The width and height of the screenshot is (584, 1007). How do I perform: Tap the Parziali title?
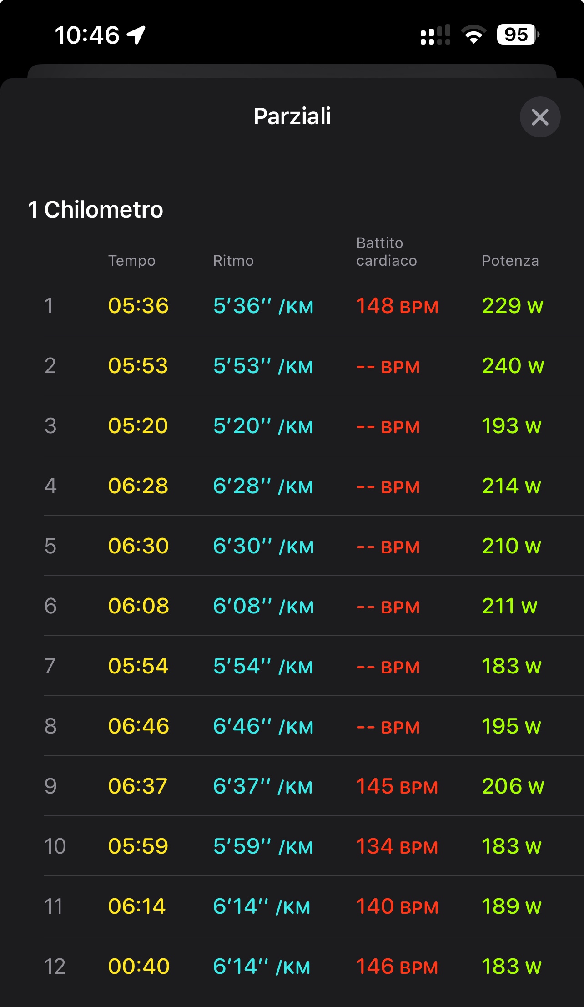[x=292, y=116]
